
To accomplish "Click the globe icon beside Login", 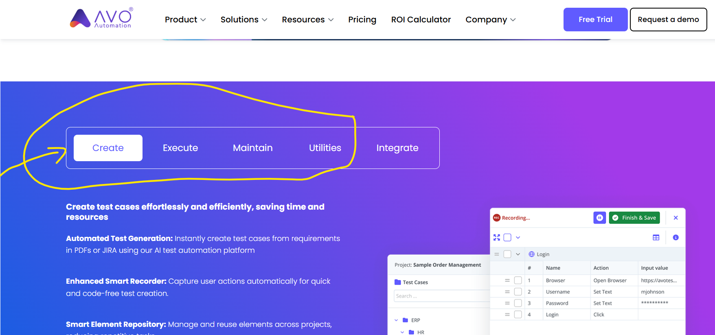I will [x=531, y=254].
